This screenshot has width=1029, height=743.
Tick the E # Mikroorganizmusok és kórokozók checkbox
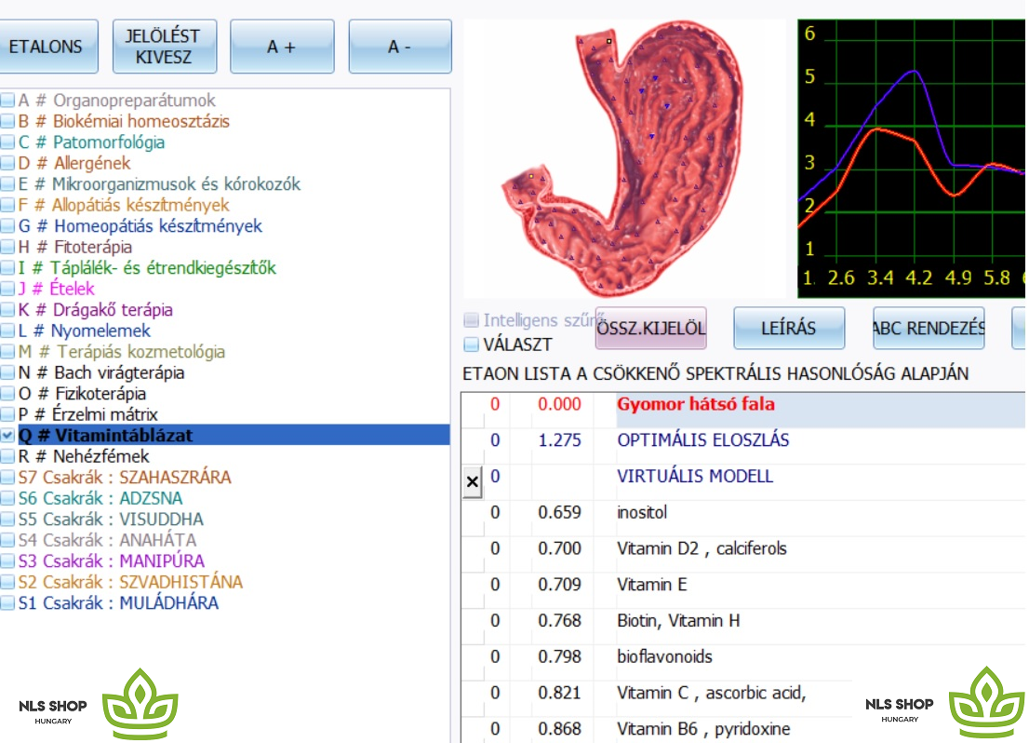(7, 184)
